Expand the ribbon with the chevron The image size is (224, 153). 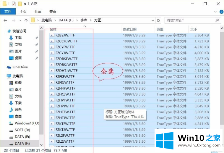pyautogui.click(x=215, y=12)
